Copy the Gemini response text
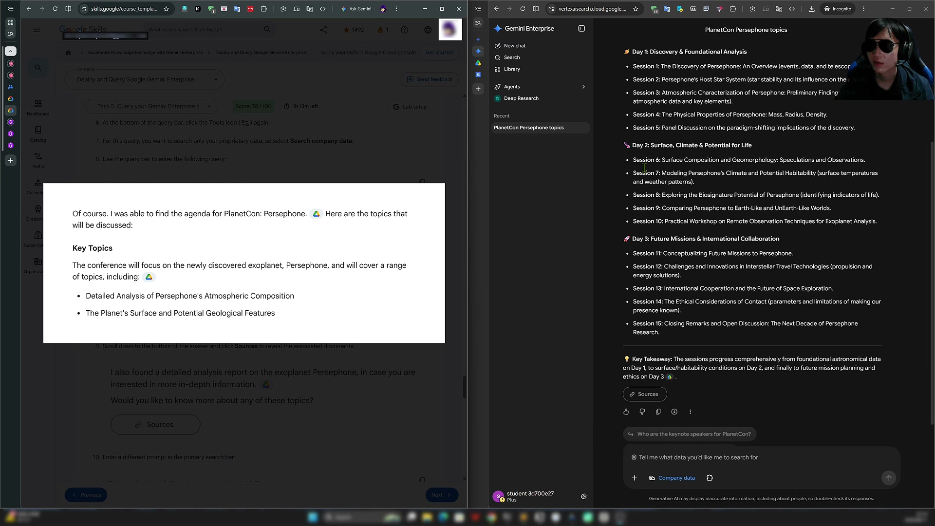The image size is (935, 526). (x=658, y=412)
